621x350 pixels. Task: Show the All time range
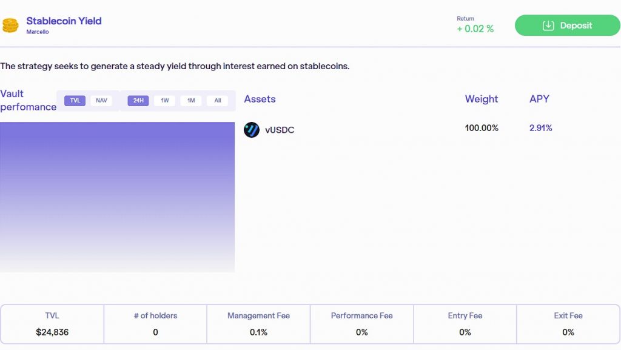click(218, 101)
